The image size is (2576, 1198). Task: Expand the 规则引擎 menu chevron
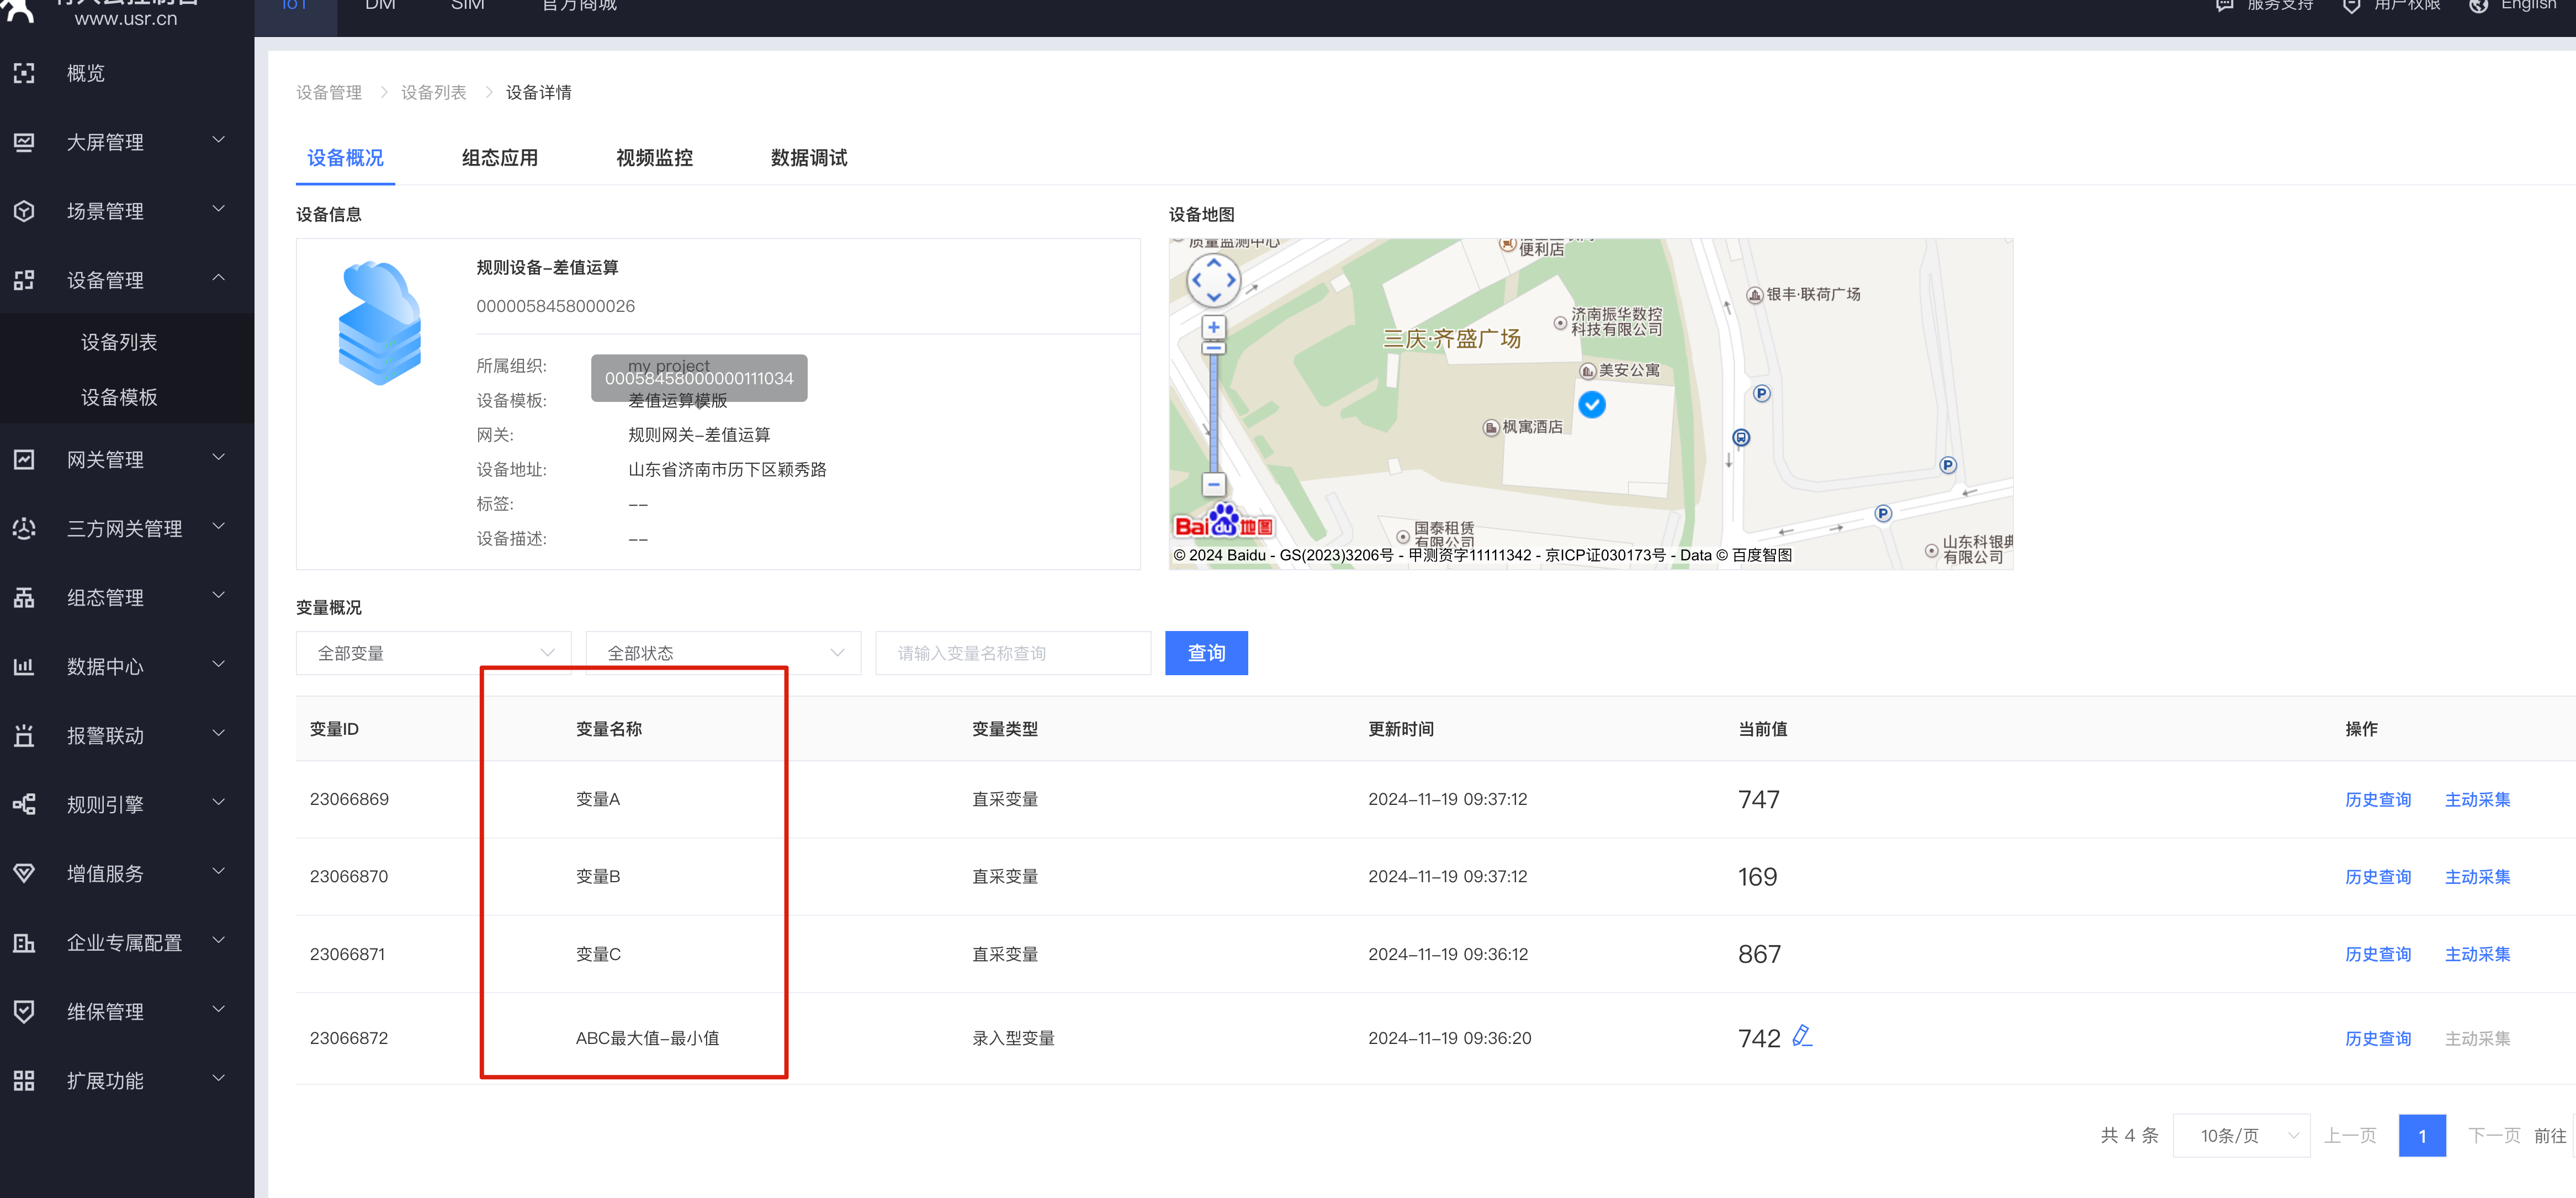click(218, 802)
